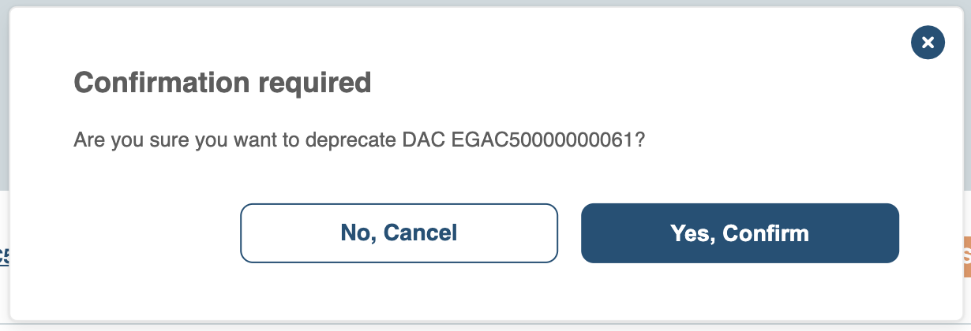Open the partially hidden underlined link at left edge
The width and height of the screenshot is (971, 331).
pyautogui.click(x=4, y=256)
